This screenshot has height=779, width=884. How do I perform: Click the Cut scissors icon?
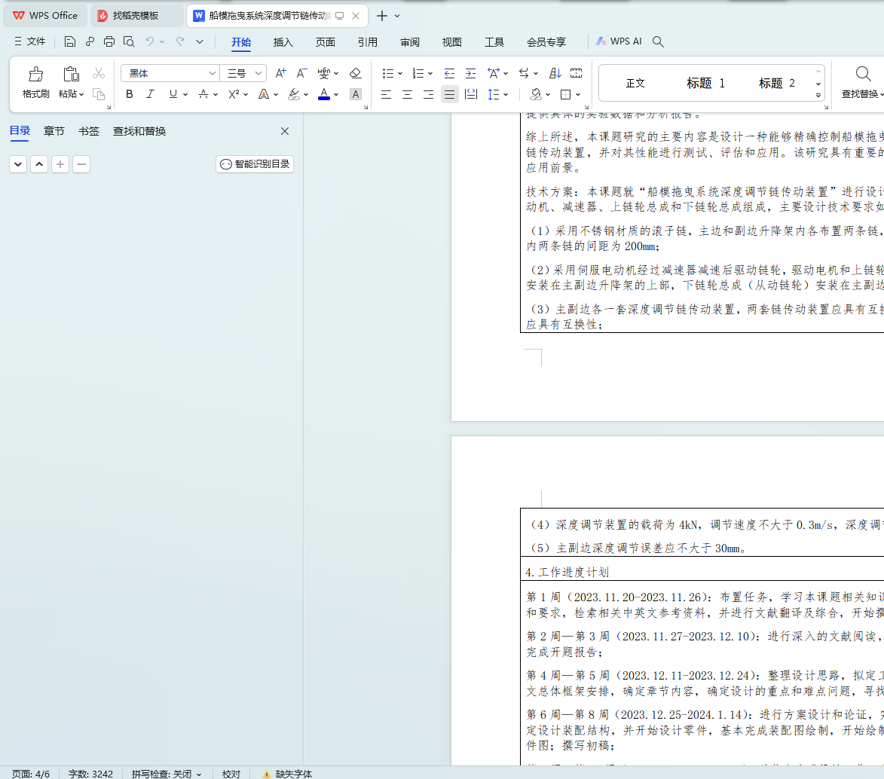99,73
